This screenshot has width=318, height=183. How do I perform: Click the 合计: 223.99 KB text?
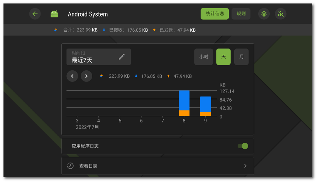pyautogui.click(x=81, y=30)
